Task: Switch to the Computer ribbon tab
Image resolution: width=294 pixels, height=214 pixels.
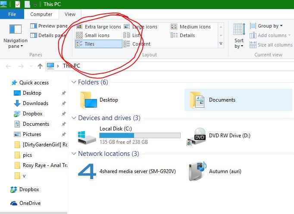Action: 41,14
